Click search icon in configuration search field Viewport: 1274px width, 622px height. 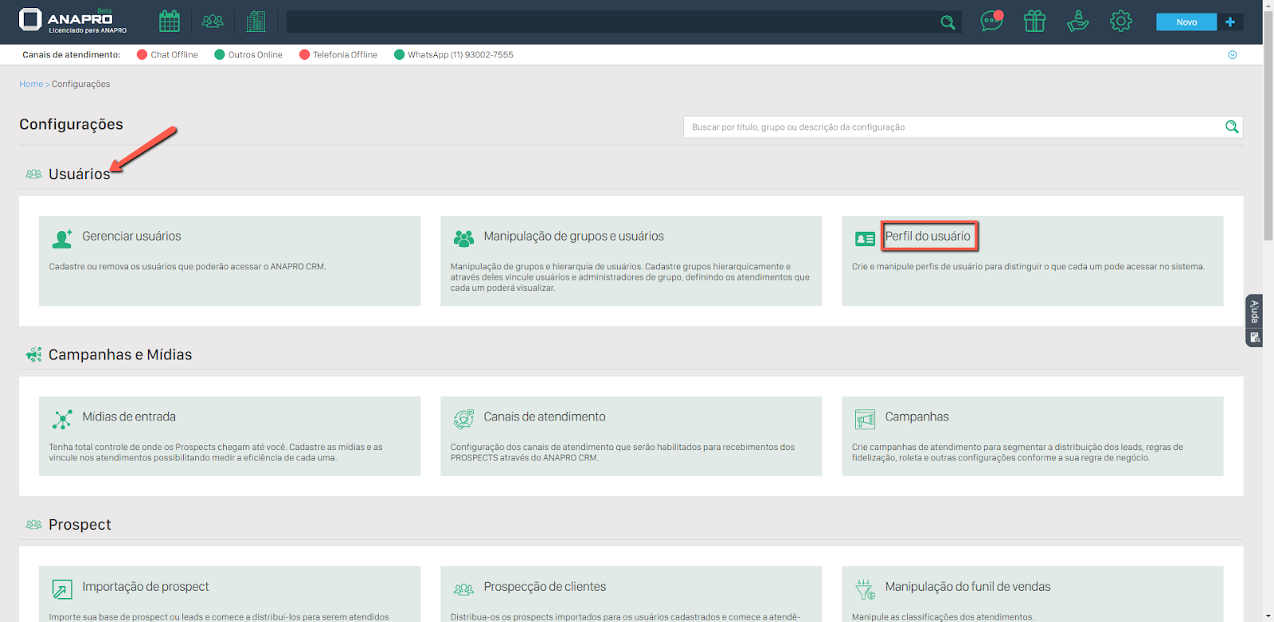point(1231,127)
